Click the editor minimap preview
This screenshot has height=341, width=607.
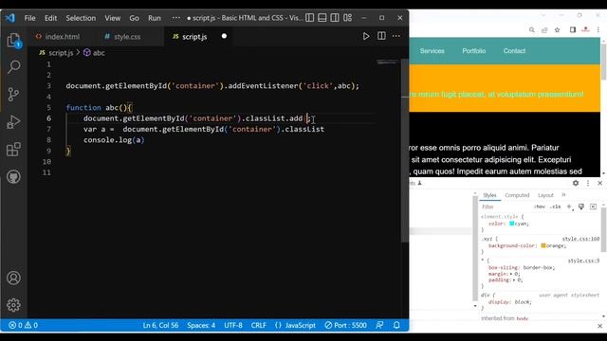387,62
